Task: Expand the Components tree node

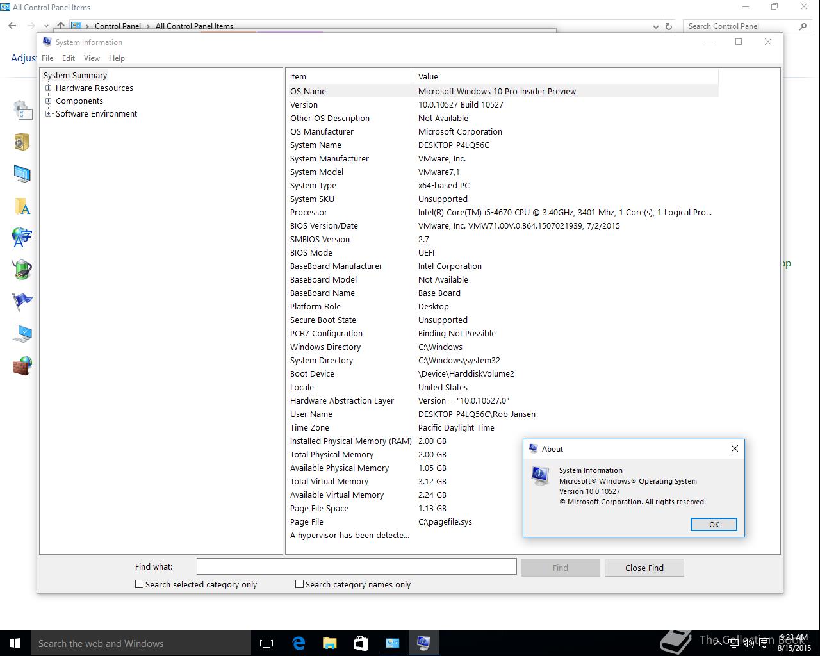Action: tap(49, 101)
